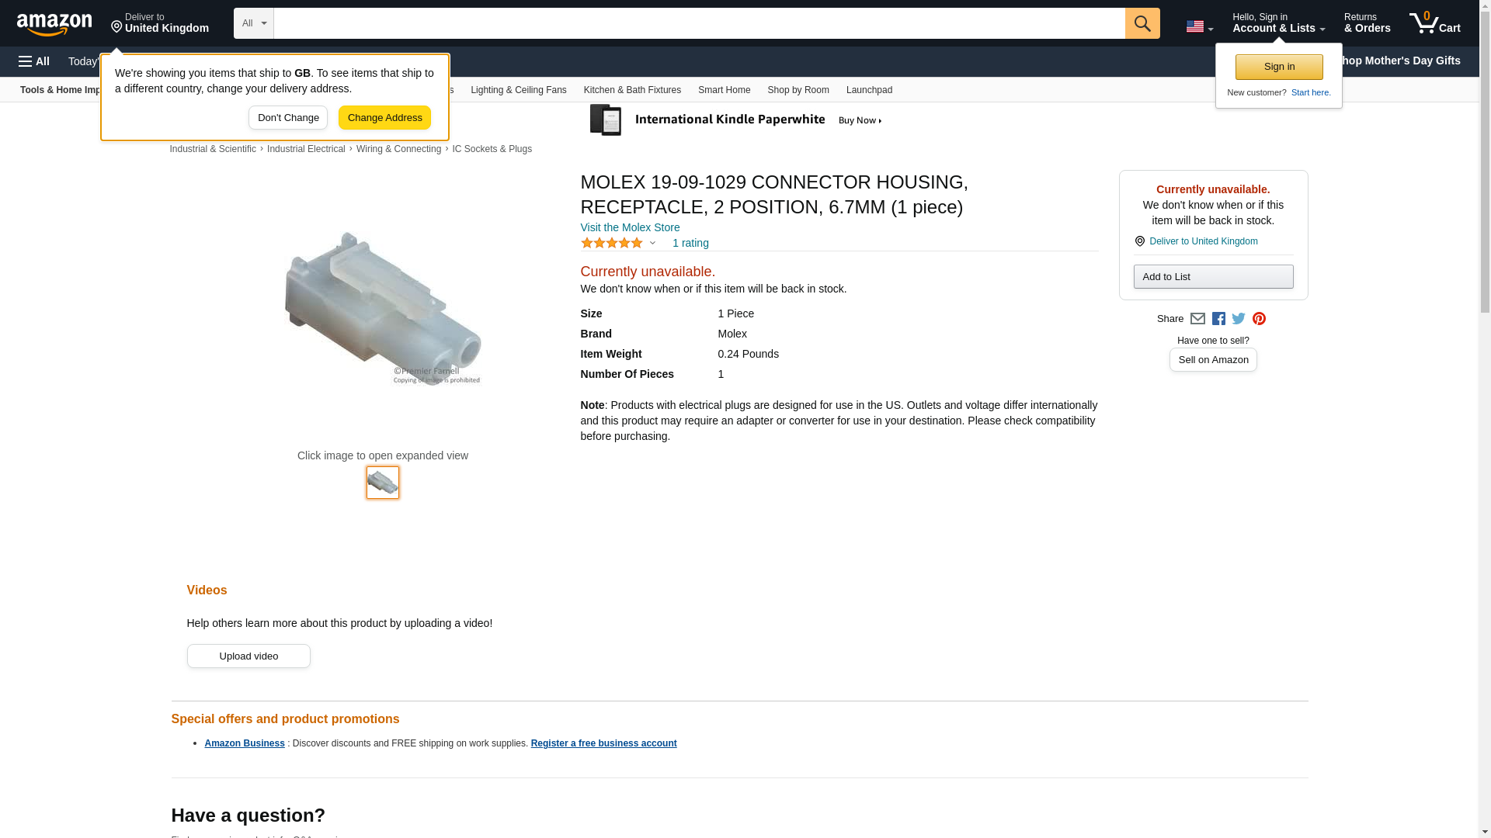1491x838 pixels.
Task: Click the Change Address button
Action: click(x=384, y=118)
